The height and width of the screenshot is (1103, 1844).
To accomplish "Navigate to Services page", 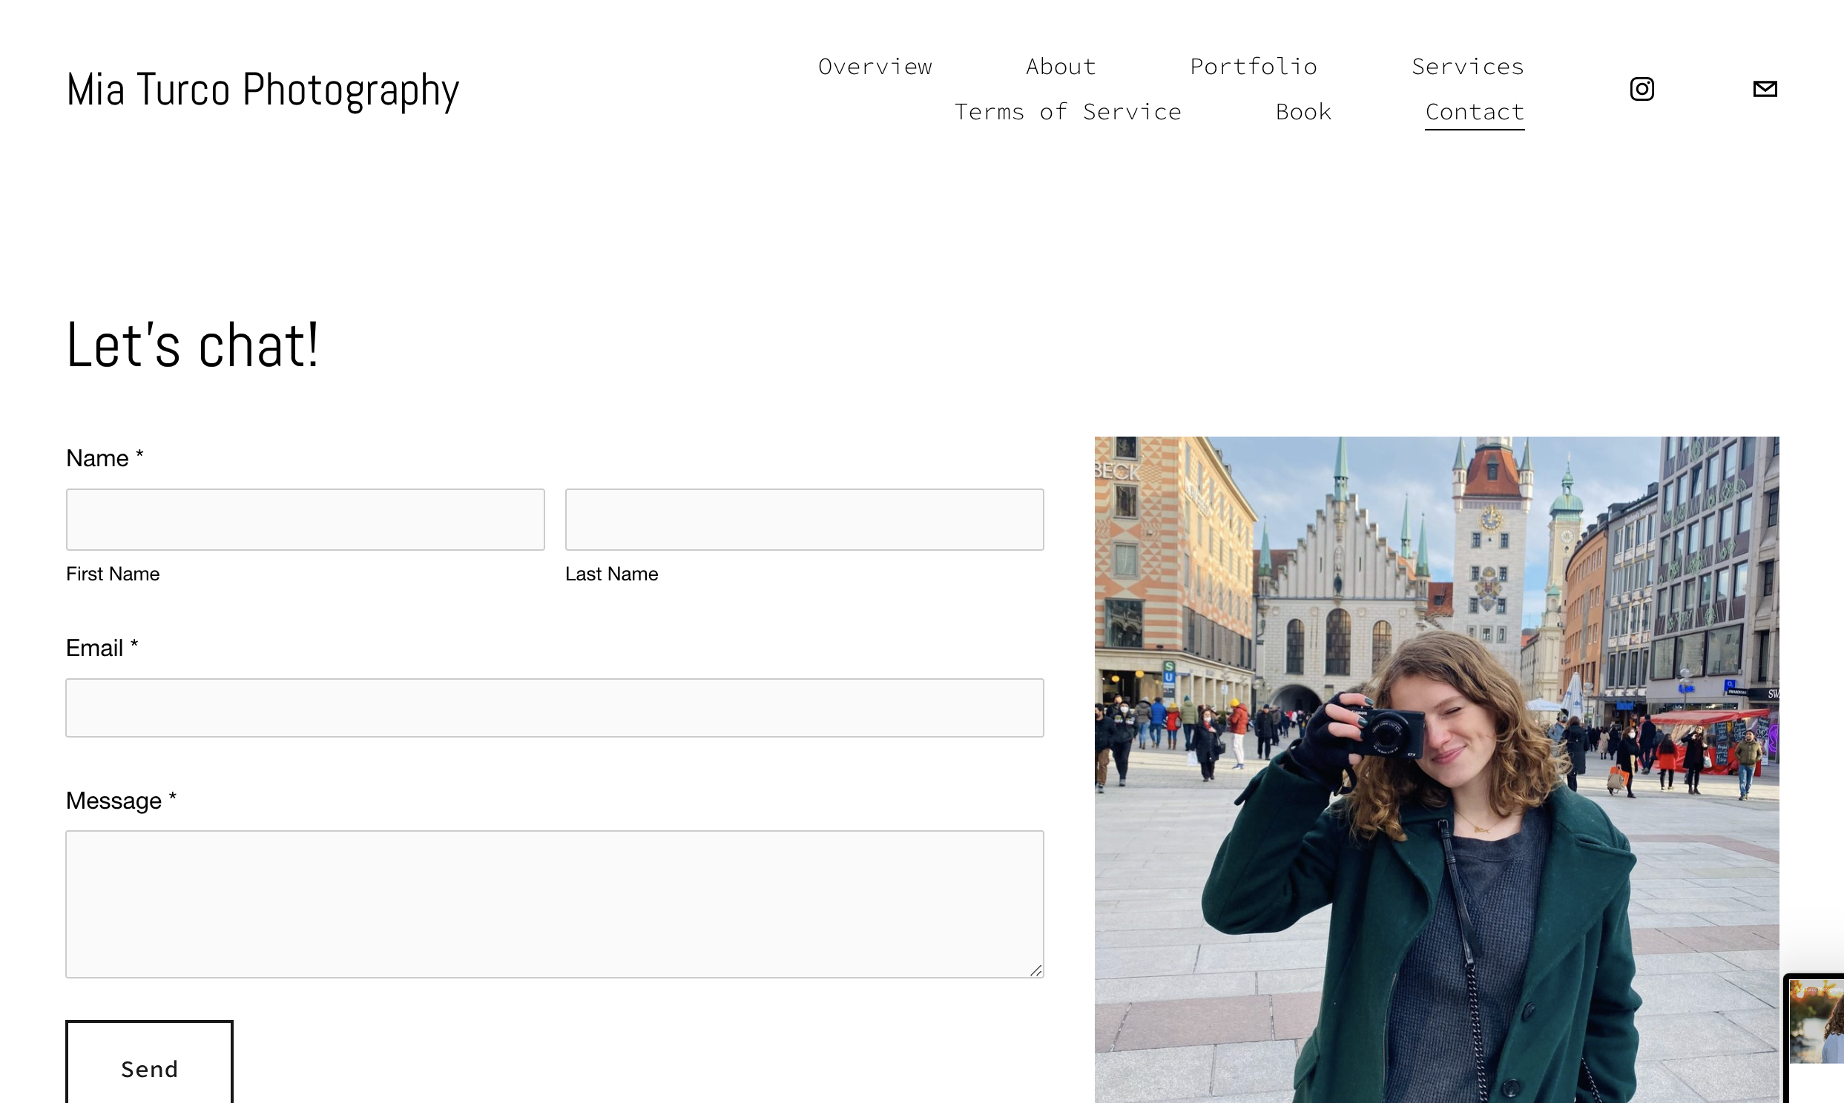I will [x=1467, y=67].
